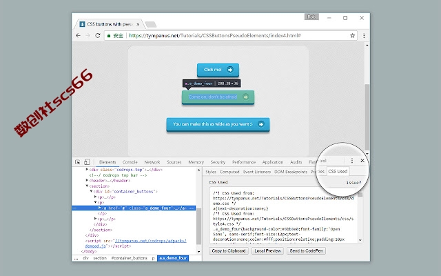This screenshot has height=276, width=441.
Task: Click 'div' in the breadcrumb bar
Action: (85, 258)
